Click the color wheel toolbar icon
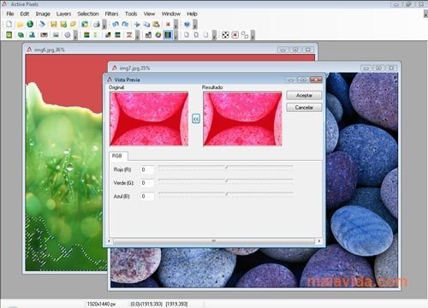428x308 pixels. (x=158, y=35)
